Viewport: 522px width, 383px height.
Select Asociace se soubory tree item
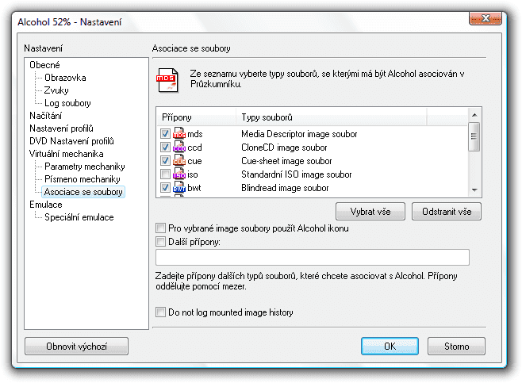[83, 192]
